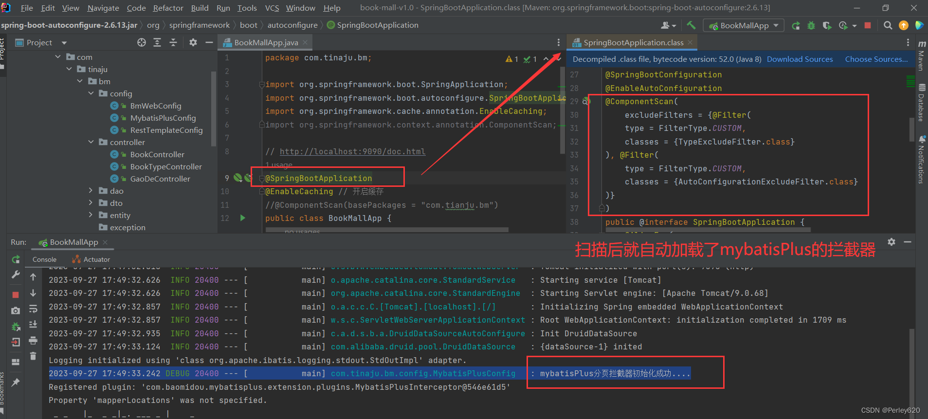
Task: Open BookController class in tree
Action: click(x=157, y=154)
